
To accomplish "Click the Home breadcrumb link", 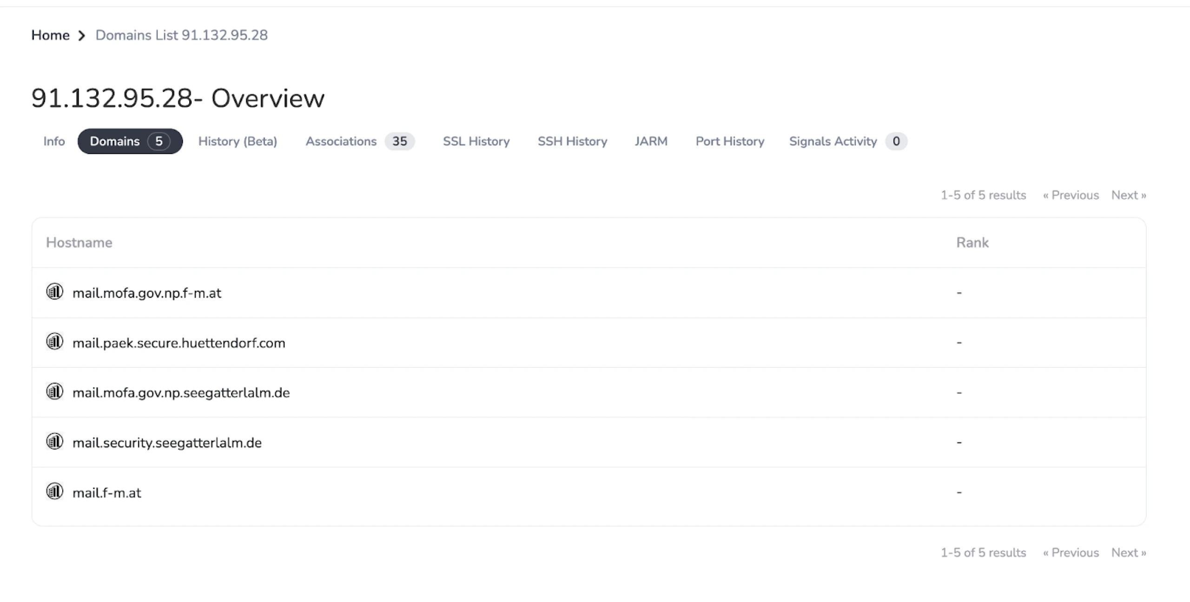I will pyautogui.click(x=51, y=35).
